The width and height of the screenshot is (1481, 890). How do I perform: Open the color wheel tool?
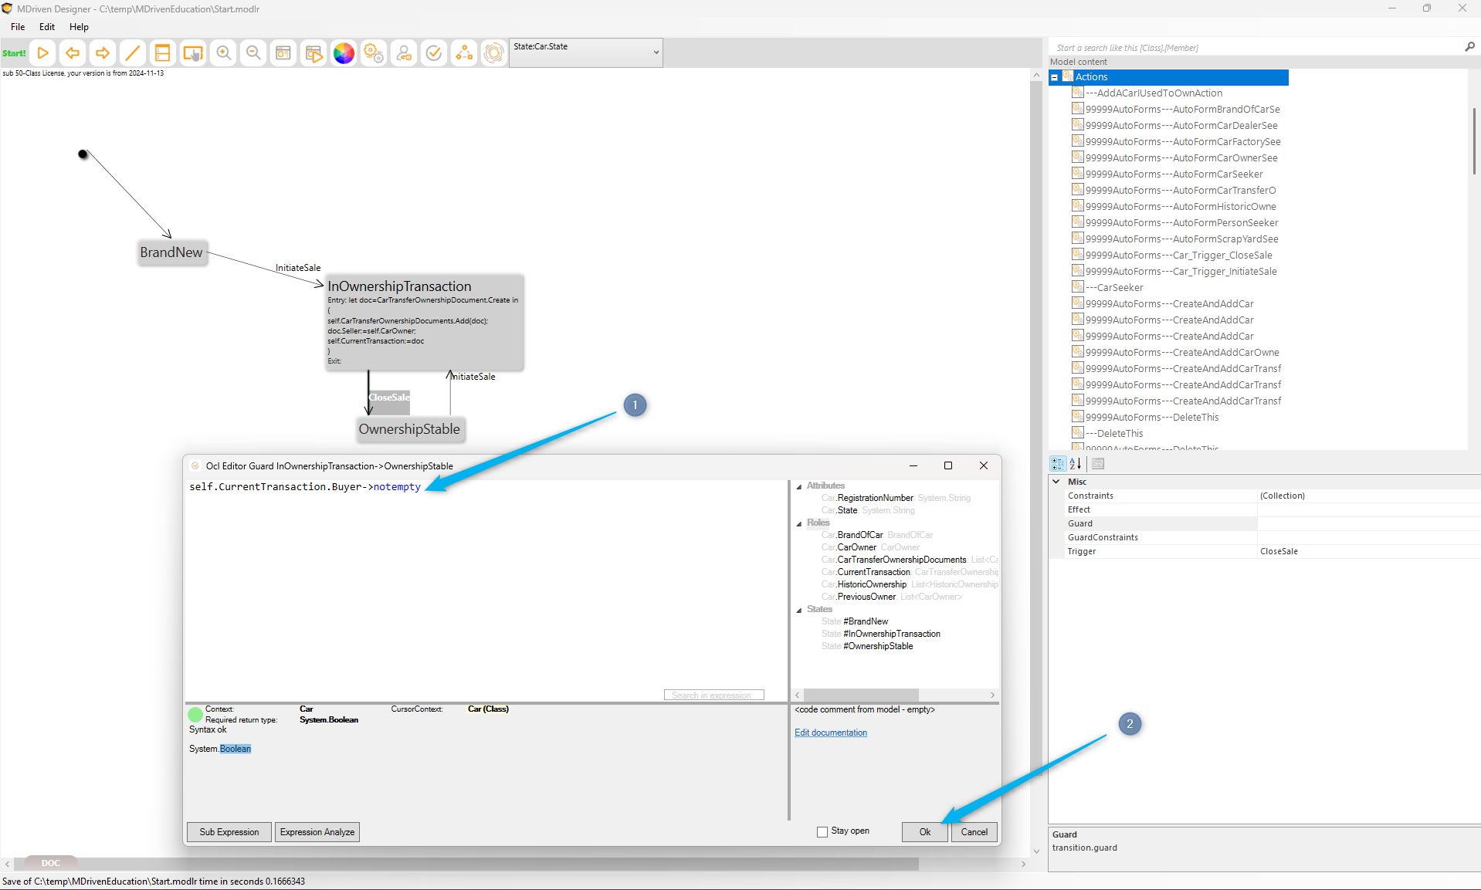pyautogui.click(x=344, y=53)
